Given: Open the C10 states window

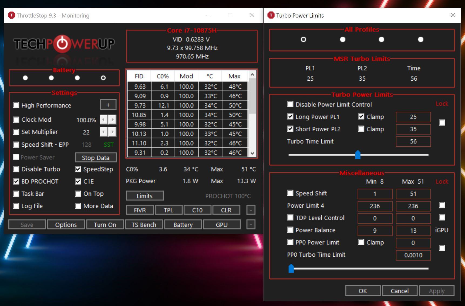Looking at the screenshot, I should coord(197,210).
